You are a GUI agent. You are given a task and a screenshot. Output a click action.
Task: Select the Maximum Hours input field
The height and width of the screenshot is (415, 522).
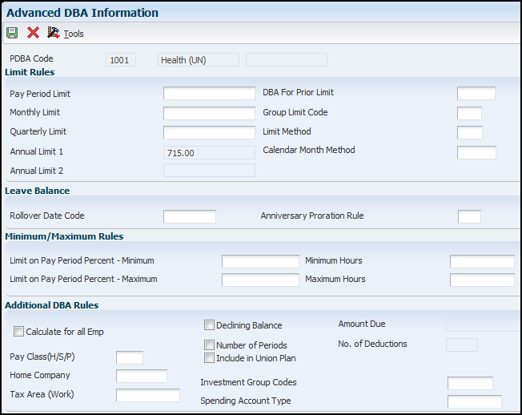(482, 280)
